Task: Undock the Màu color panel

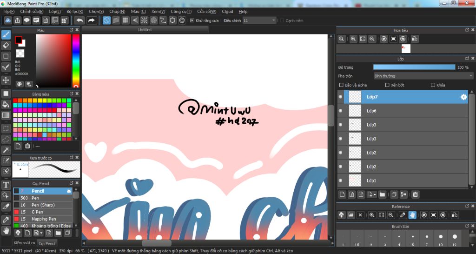Action: 71,30
